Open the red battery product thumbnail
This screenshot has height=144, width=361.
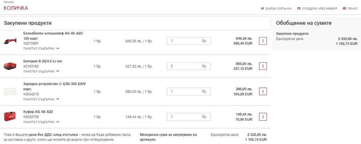pyautogui.click(x=10, y=66)
